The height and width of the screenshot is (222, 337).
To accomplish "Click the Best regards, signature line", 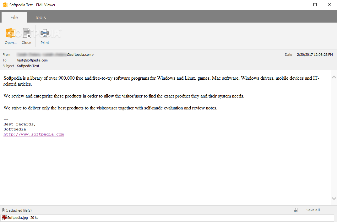I will pos(19,124).
